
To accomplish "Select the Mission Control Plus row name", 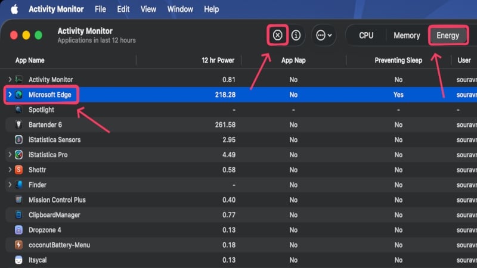I will pyautogui.click(x=57, y=200).
